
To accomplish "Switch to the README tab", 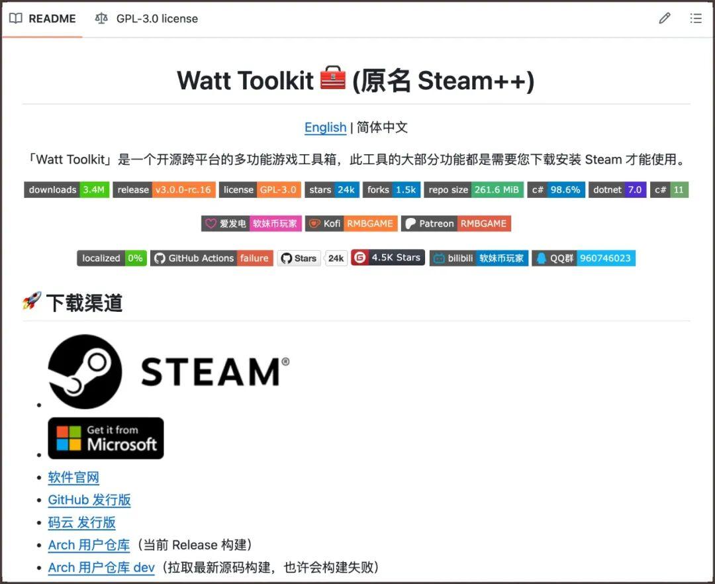I will coord(43,19).
